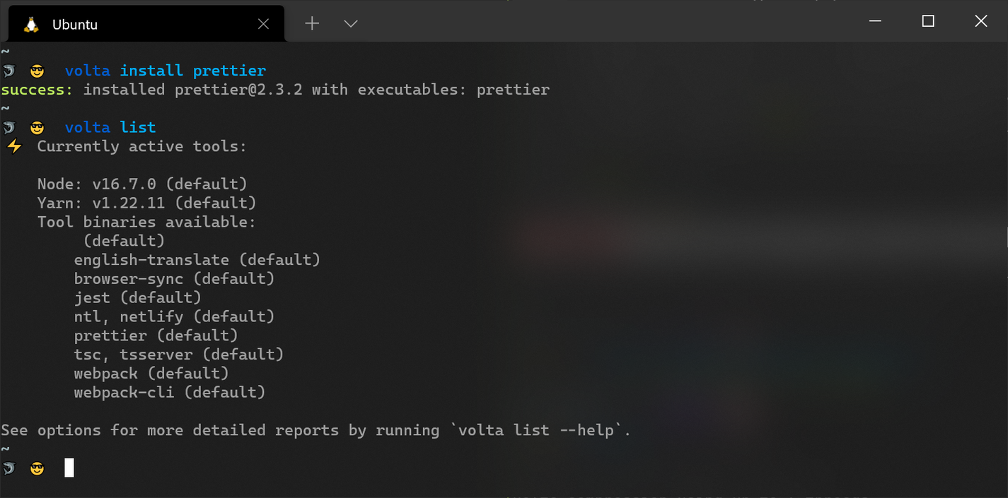The image size is (1008, 498).
Task: Click the swirl icon at the bottom prompt
Action: 8,468
